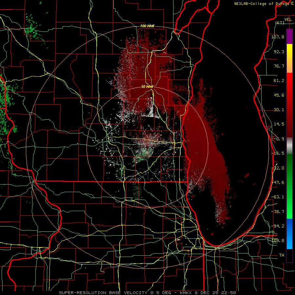295x295 pixels.
Task: Click the -63.1 velocity scale value
Action: (278, 197)
